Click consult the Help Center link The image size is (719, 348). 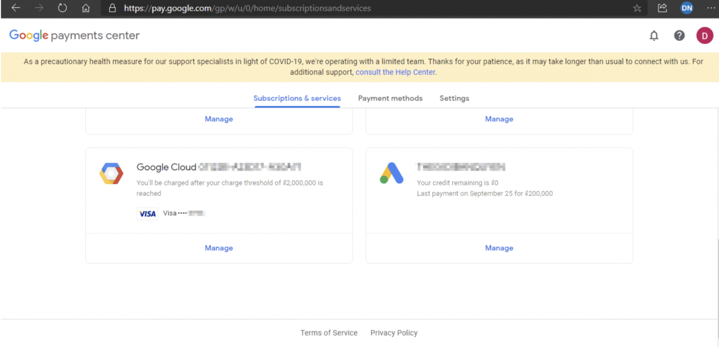tap(395, 72)
